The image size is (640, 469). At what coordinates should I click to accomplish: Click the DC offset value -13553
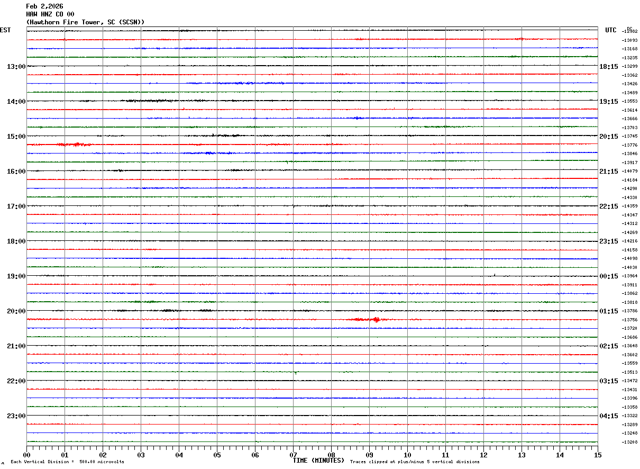630,101
